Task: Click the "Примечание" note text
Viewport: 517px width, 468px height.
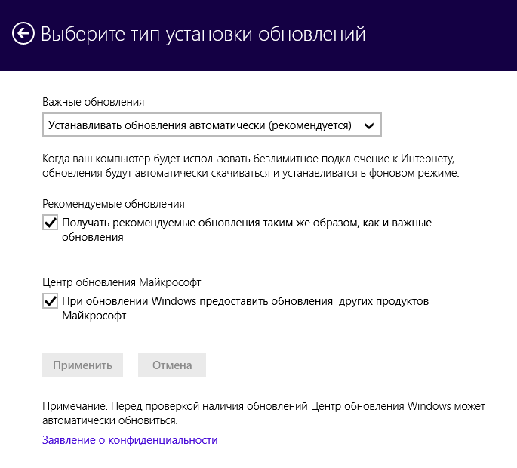Action: (x=263, y=412)
